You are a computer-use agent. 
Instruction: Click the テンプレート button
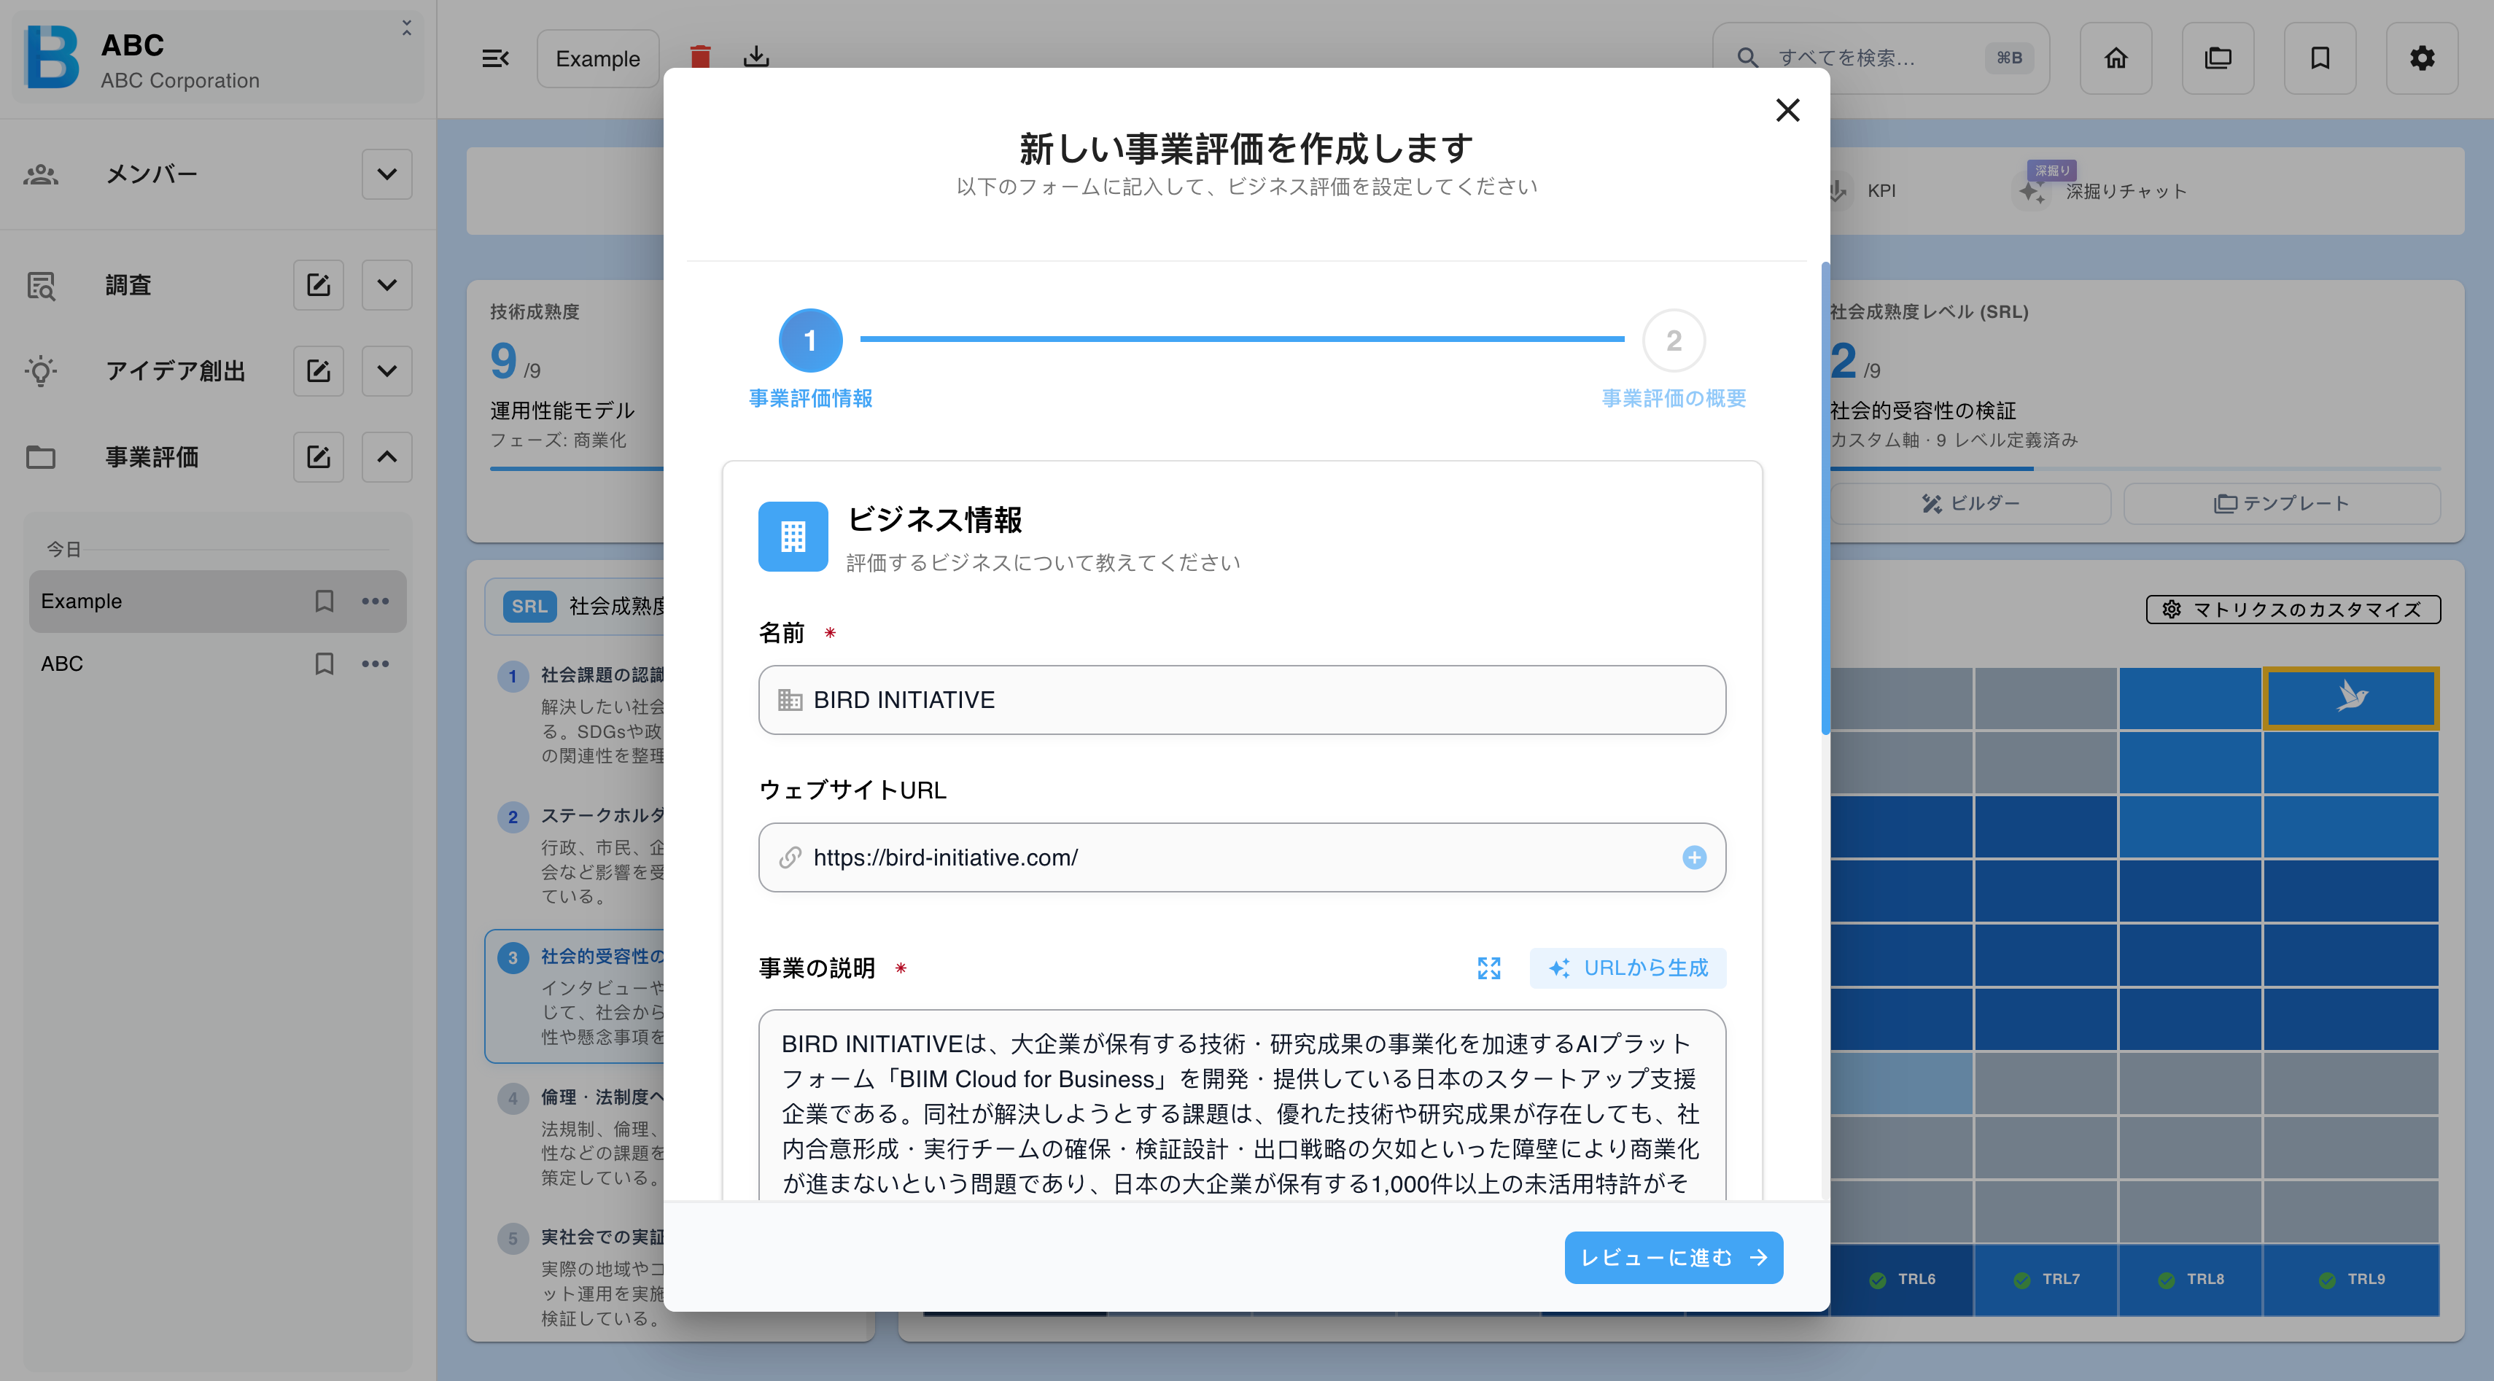pyautogui.click(x=2281, y=503)
